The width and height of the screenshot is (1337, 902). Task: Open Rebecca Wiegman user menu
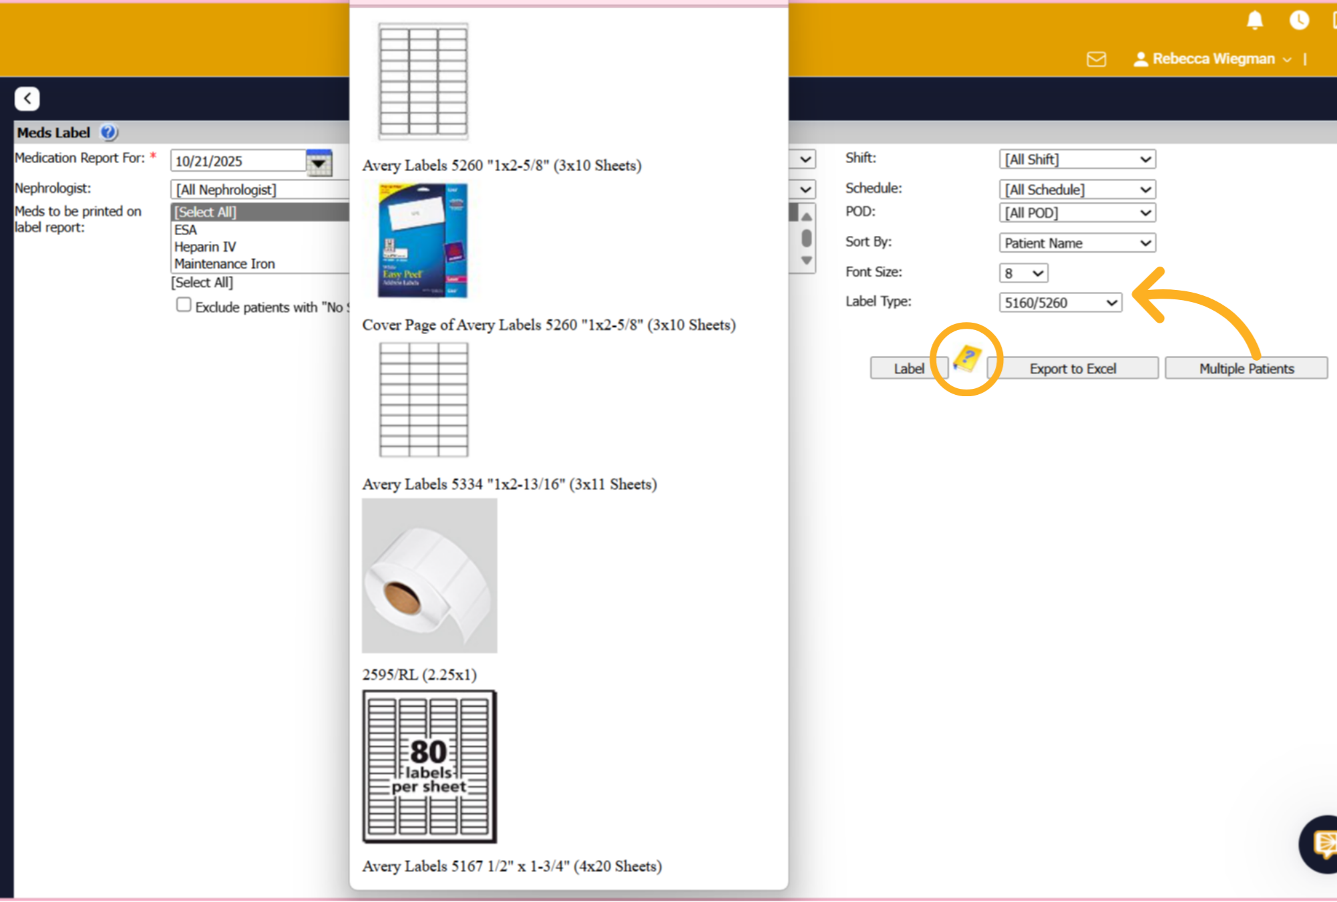1213,59
